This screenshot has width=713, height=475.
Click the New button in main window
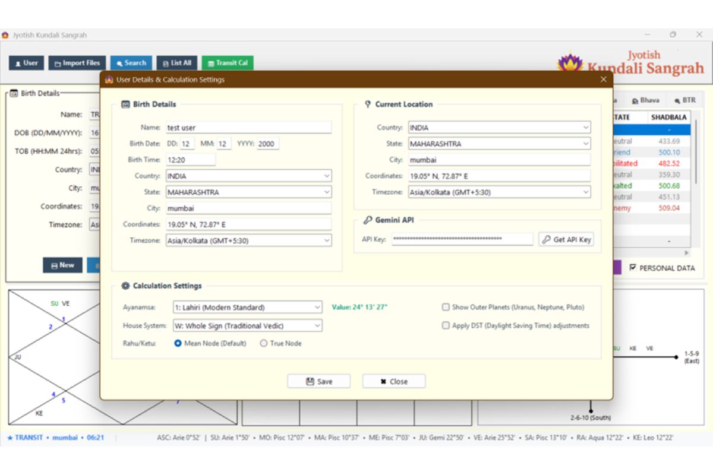pos(62,265)
